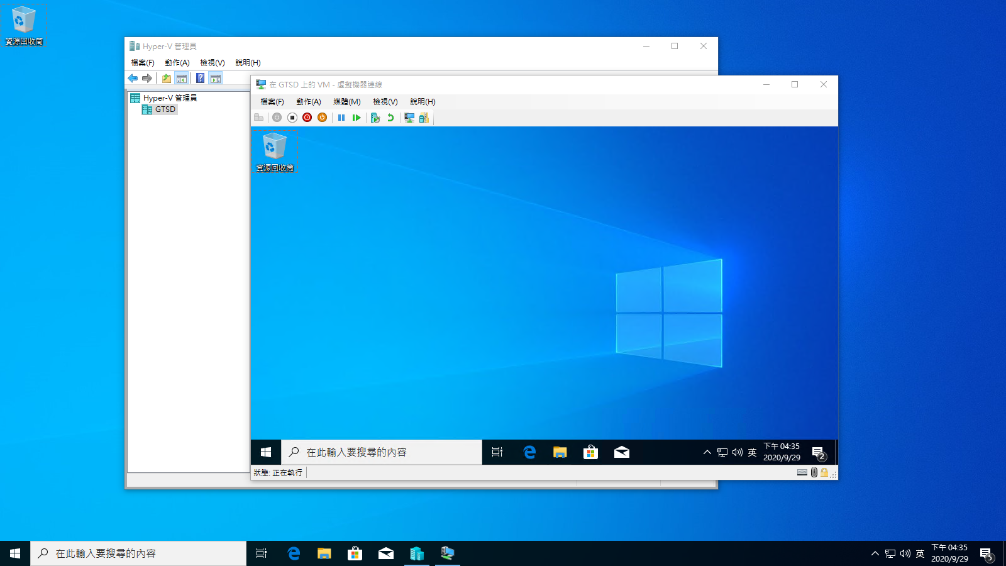The height and width of the screenshot is (566, 1006).
Task: Click the green Reset VM icon
Action: [357, 118]
